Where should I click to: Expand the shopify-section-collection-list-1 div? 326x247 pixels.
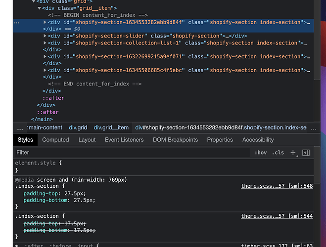[46, 43]
